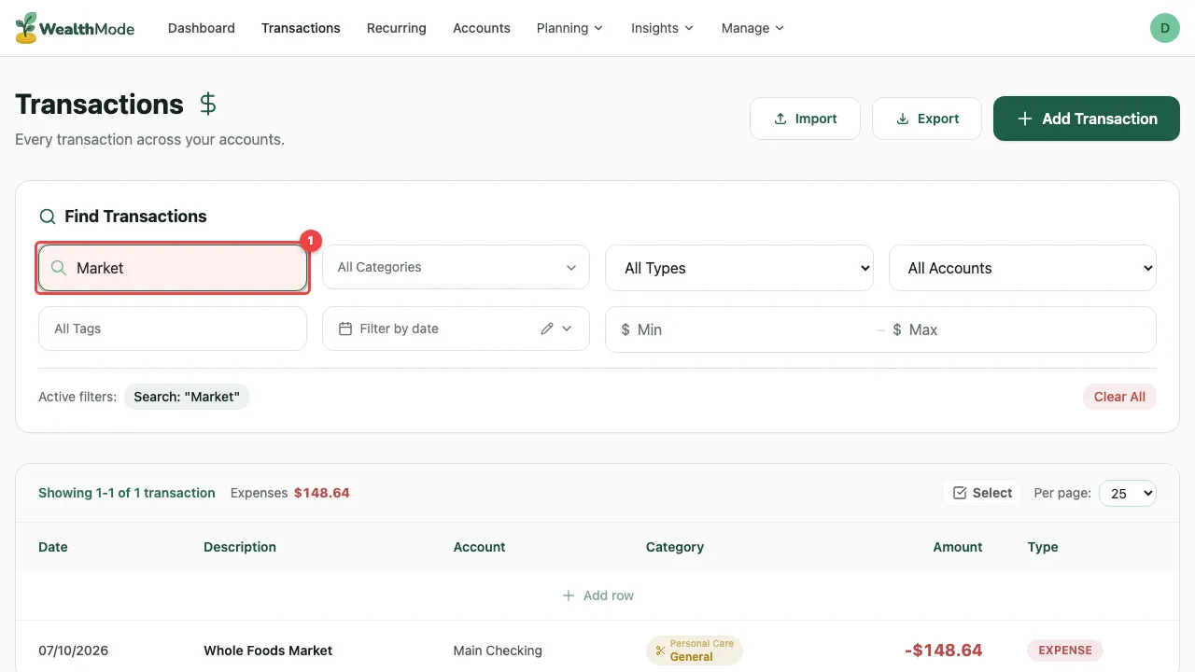
Task: Click the magnifier icon in search box
Action: 59,268
